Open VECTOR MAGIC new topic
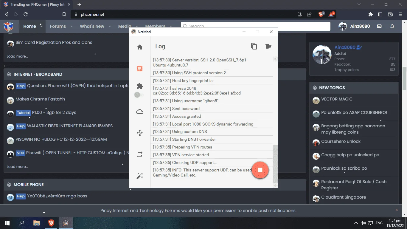Viewport: 407px width, 229px height. (337, 99)
